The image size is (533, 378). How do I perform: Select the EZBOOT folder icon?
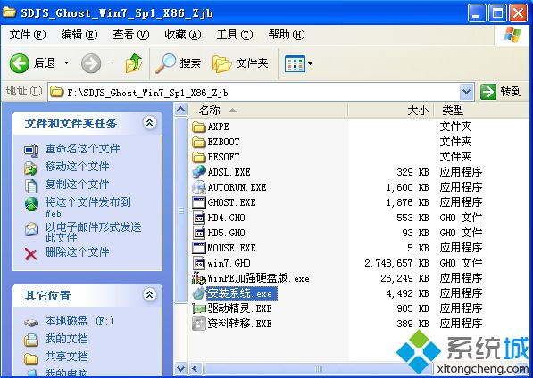pyautogui.click(x=198, y=142)
